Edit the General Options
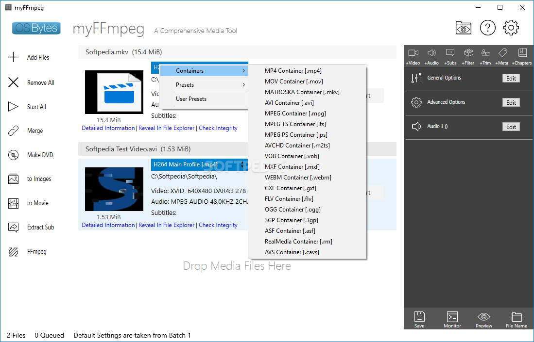 511,78
